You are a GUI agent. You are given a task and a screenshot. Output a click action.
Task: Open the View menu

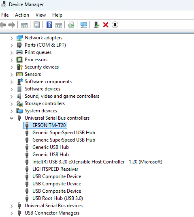click(x=41, y=15)
